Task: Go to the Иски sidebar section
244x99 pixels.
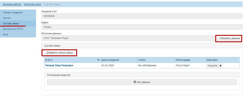Action: 18,35
